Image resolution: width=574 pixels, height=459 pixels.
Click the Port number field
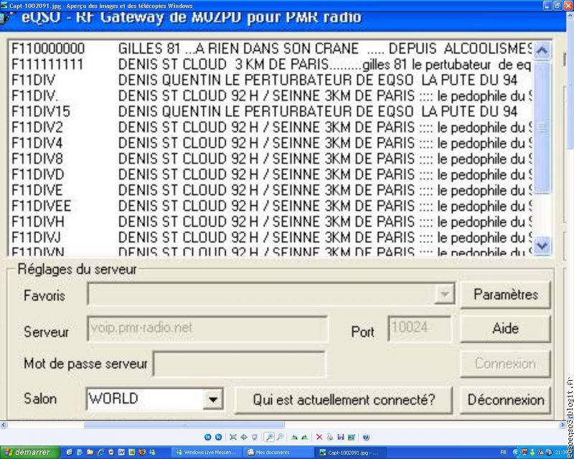coord(420,328)
